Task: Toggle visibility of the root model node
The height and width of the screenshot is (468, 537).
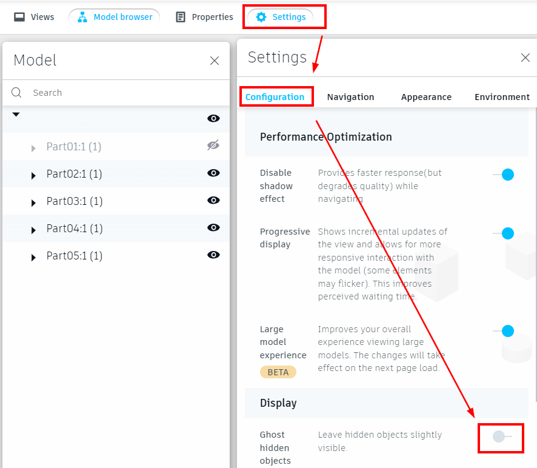Action: click(213, 119)
